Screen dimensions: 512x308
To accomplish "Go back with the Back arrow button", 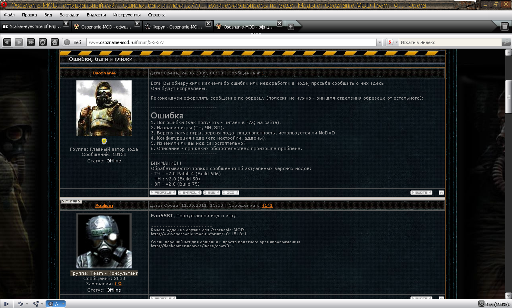I will (x=7, y=42).
